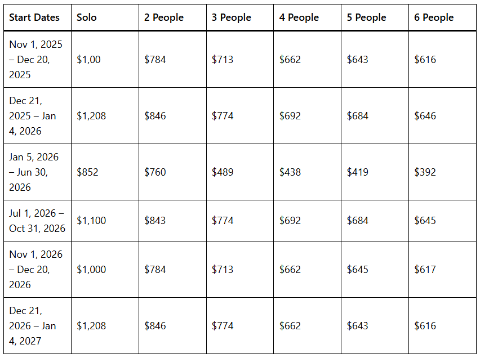Select the $438 price cell
Viewport: 480px width, 358px height.
[x=290, y=172]
